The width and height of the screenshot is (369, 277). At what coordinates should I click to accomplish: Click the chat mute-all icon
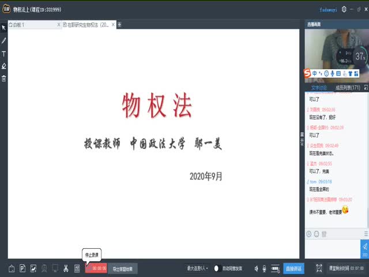coord(324,234)
